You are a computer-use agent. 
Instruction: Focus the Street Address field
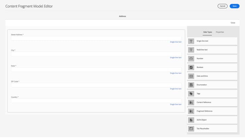tap(96, 38)
